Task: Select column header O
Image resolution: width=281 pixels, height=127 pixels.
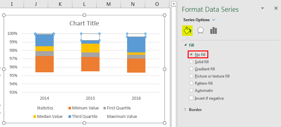Action: [157, 4]
